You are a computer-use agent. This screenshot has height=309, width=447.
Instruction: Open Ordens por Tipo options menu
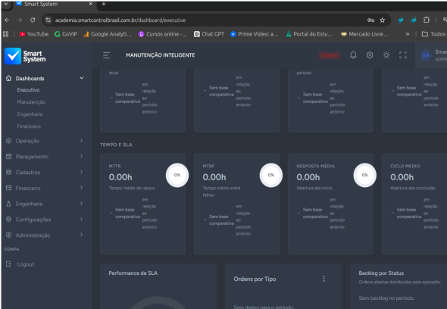point(324,279)
